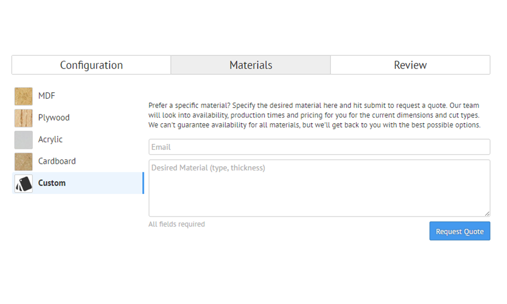Click the Custom material samples icon
The width and height of the screenshot is (507, 304).
[x=23, y=183]
